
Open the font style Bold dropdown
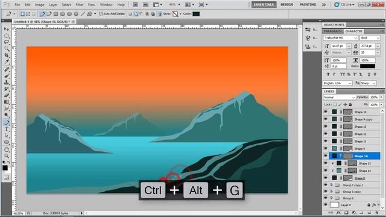pos(370,38)
